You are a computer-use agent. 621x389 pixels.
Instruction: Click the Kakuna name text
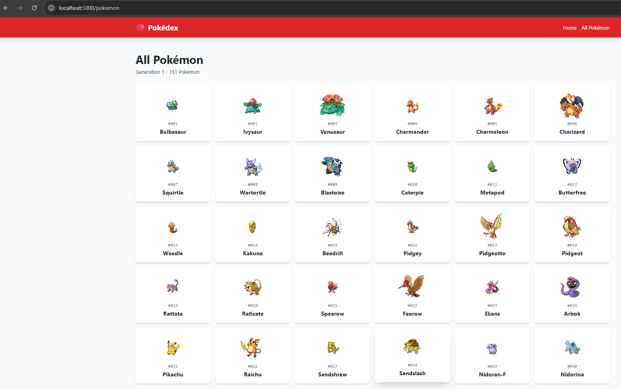253,253
